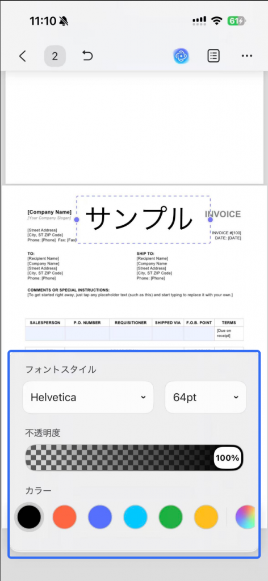Select the blue-violet color swatch

(100, 516)
